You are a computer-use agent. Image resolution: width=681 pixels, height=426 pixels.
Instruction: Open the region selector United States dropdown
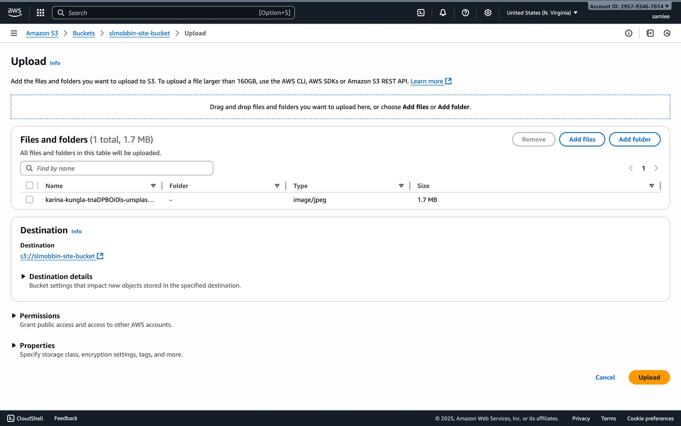pos(542,13)
